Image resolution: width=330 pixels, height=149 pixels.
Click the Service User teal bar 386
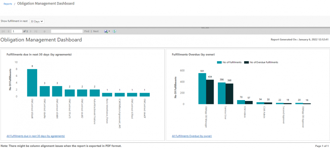222,93
